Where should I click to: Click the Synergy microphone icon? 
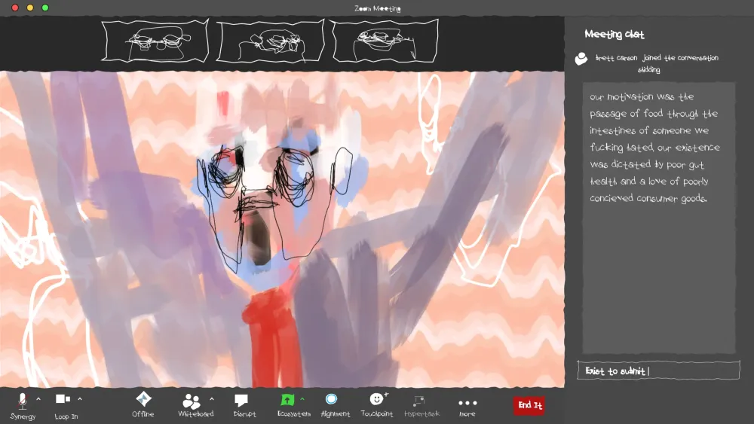[22, 401]
